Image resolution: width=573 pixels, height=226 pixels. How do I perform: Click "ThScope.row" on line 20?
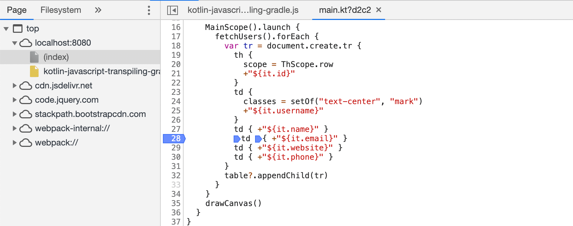click(307, 64)
